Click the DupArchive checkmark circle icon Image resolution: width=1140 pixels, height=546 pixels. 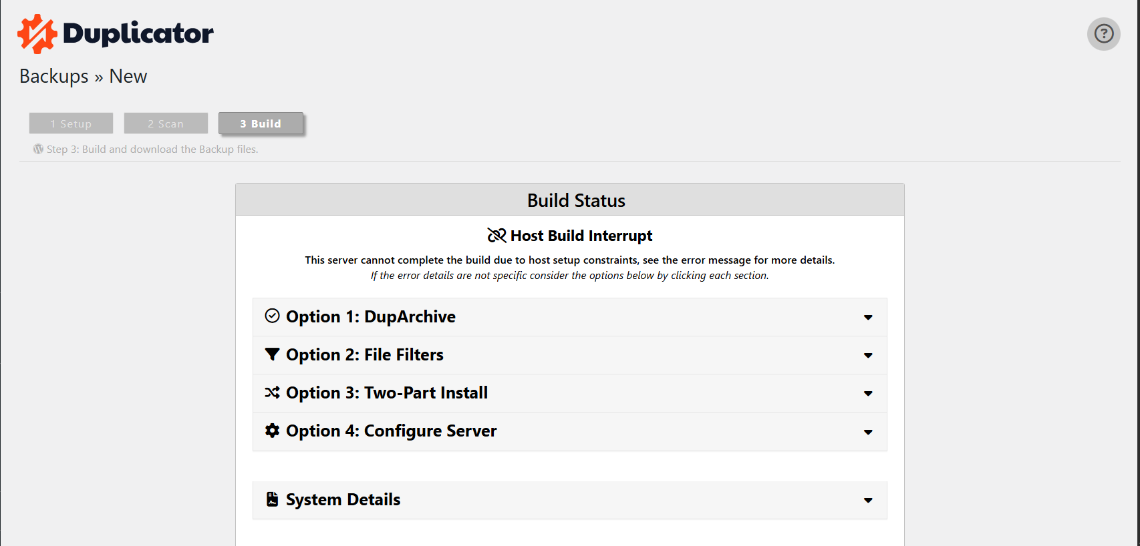tap(272, 316)
